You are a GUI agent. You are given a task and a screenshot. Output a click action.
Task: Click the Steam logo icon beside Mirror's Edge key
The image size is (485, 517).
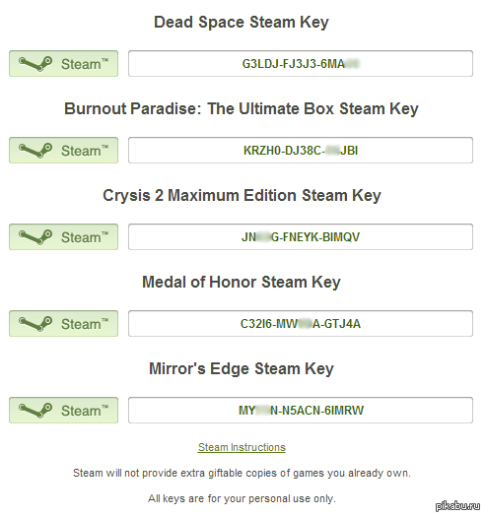coord(35,411)
